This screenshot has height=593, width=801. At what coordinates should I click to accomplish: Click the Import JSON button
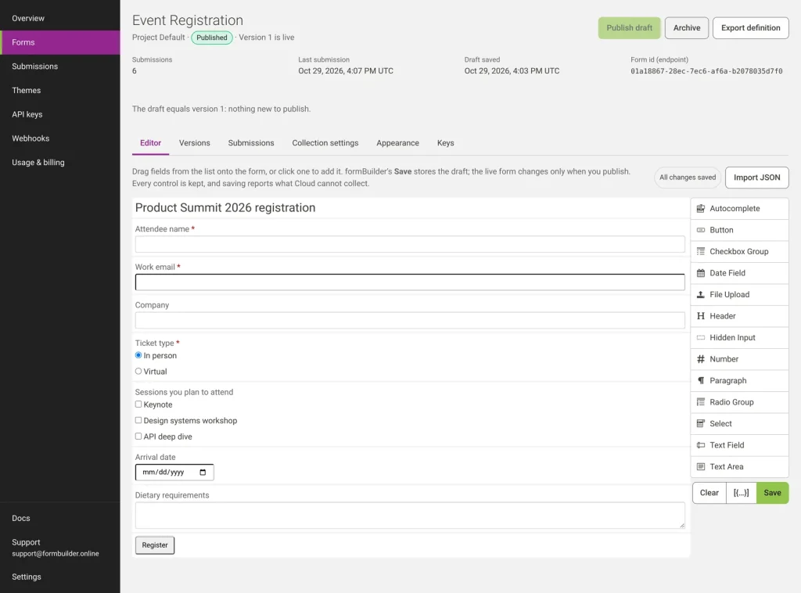pyautogui.click(x=756, y=178)
